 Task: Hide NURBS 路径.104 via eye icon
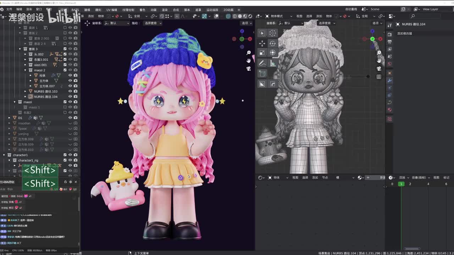[70, 97]
